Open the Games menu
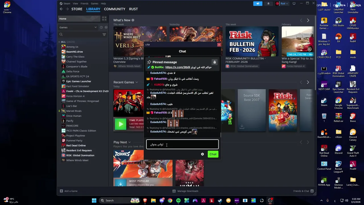 [95, 4]
